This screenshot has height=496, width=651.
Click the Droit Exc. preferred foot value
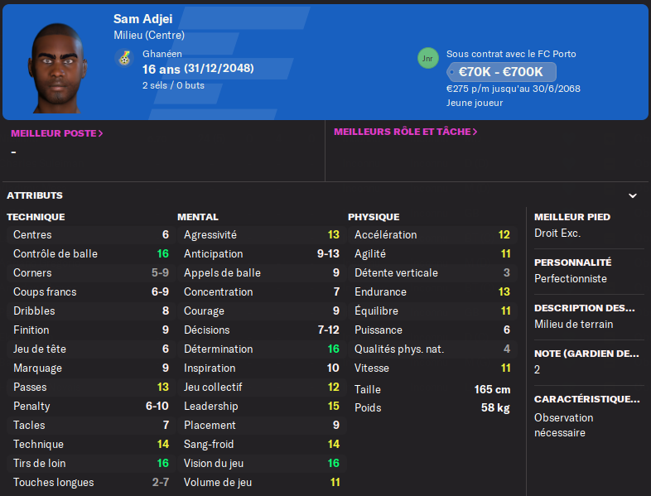557,234
